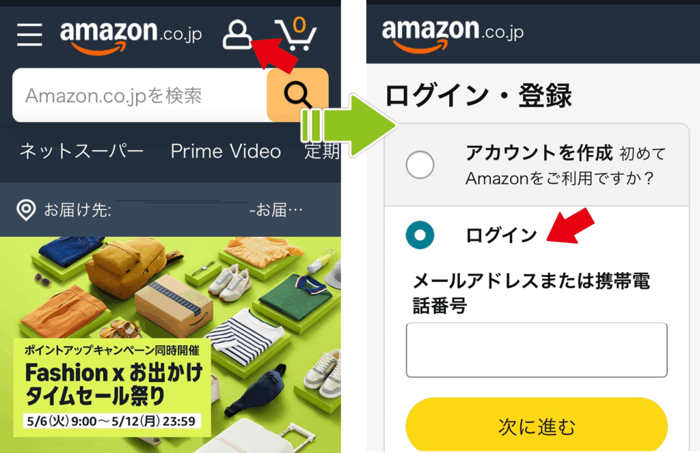Click the orange search magnifier button
This screenshot has height=453, width=700.
tap(297, 94)
